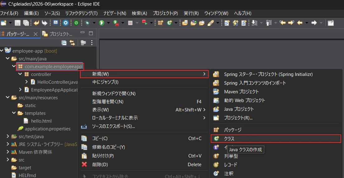Click the Save floppy disk icon
This screenshot has width=344, height=178.
17,23
